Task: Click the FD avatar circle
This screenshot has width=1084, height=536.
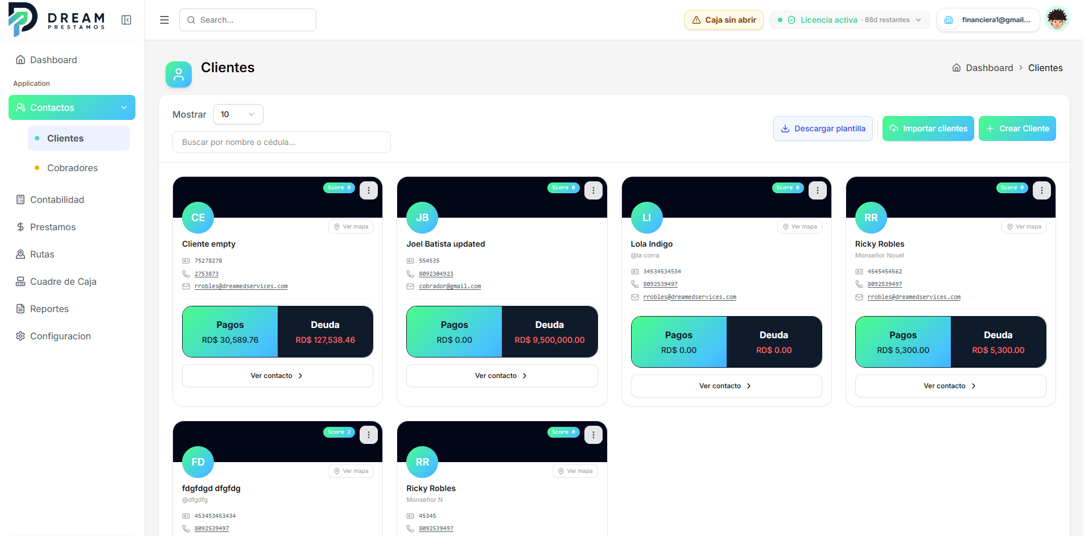Action: point(198,462)
